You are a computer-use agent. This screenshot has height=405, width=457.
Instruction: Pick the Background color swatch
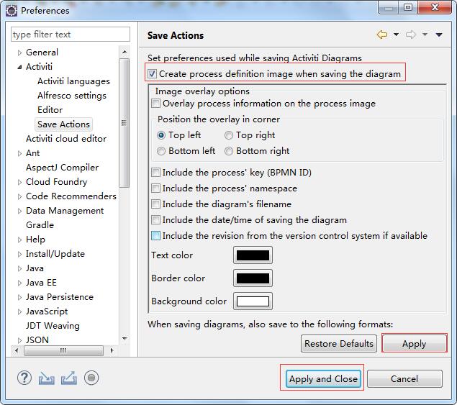(253, 301)
